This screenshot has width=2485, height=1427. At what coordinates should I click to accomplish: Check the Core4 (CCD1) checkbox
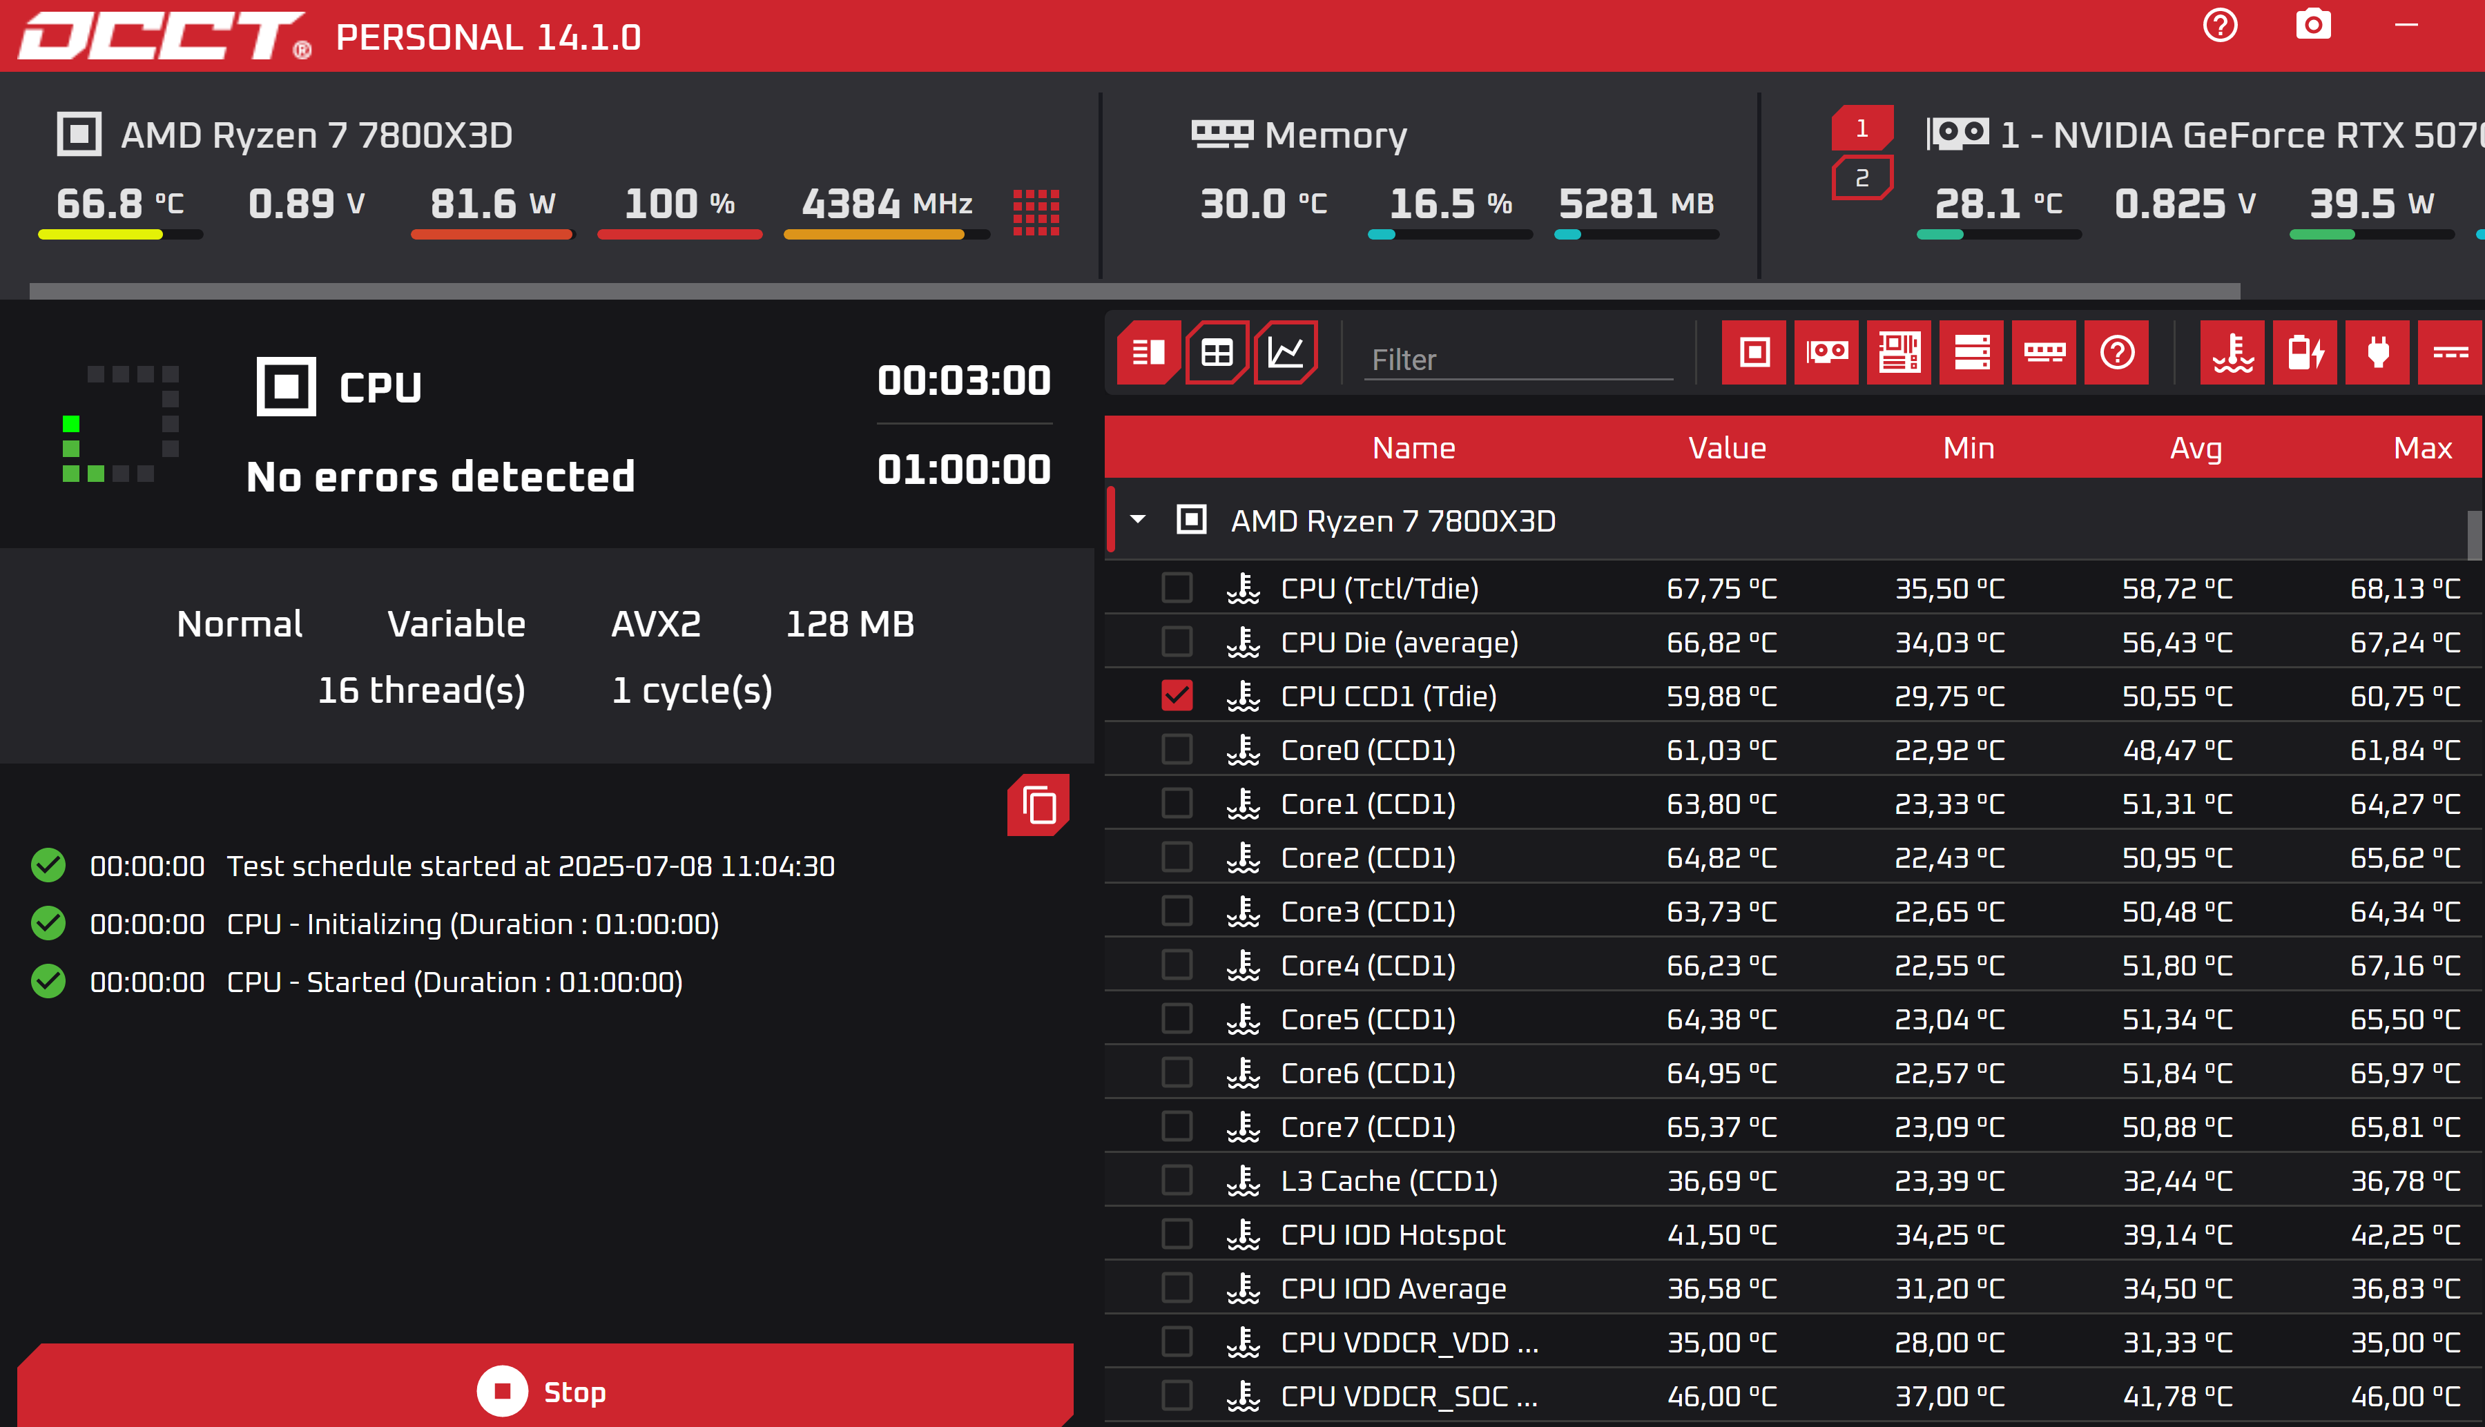tap(1176, 965)
